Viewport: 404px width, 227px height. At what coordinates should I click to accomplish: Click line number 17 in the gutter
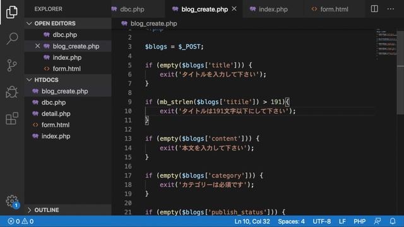tap(128, 175)
